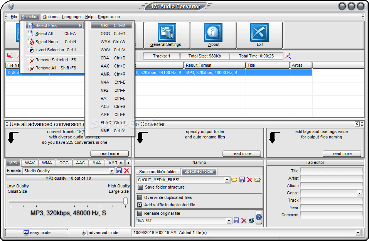Click read more under edit tags
This screenshot has width=369, height=241.
342,153
